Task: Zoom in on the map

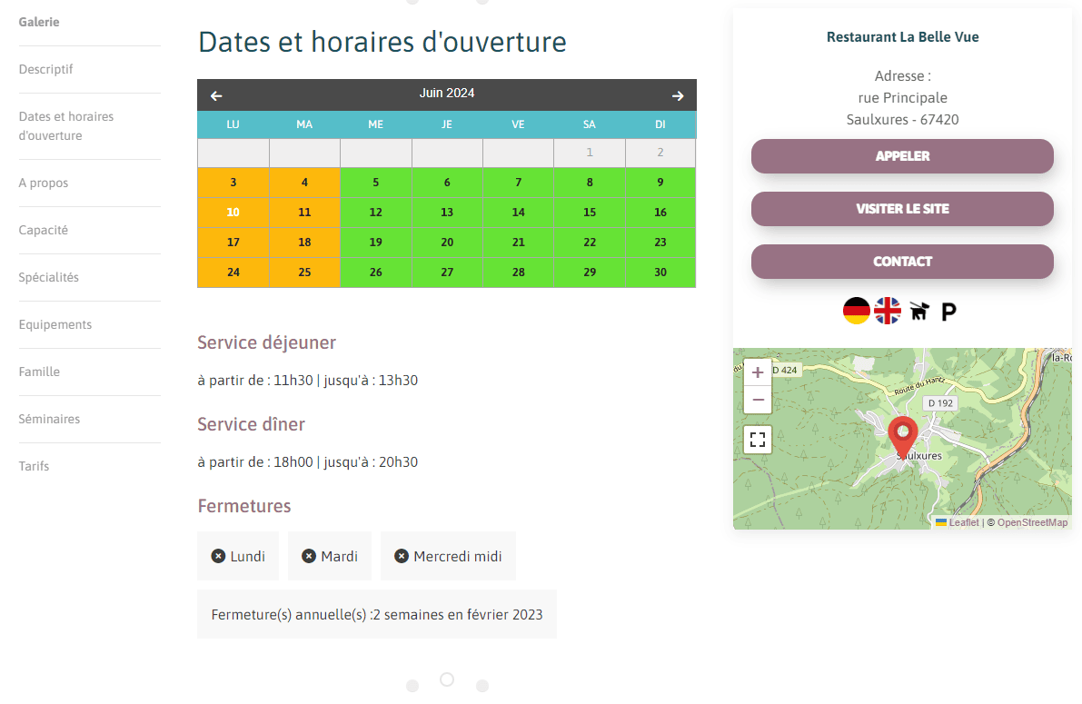Action: [x=757, y=372]
